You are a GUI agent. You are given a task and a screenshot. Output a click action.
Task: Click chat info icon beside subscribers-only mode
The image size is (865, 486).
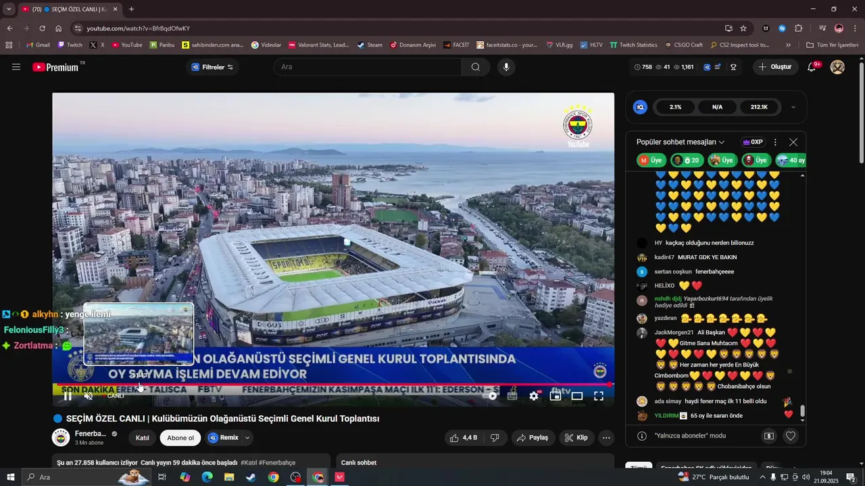(642, 436)
